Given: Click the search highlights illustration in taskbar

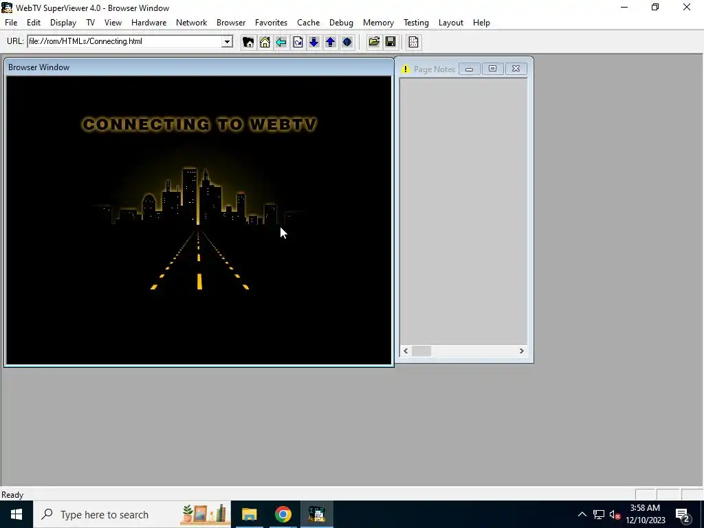Looking at the screenshot, I should [204, 514].
